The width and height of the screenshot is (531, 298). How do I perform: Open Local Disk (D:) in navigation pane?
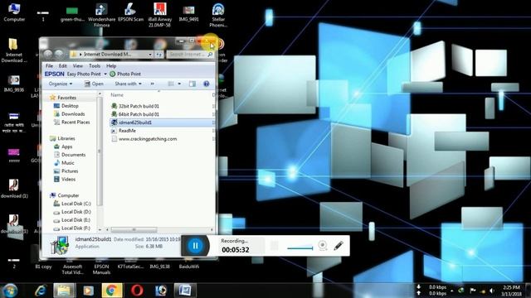point(72,212)
